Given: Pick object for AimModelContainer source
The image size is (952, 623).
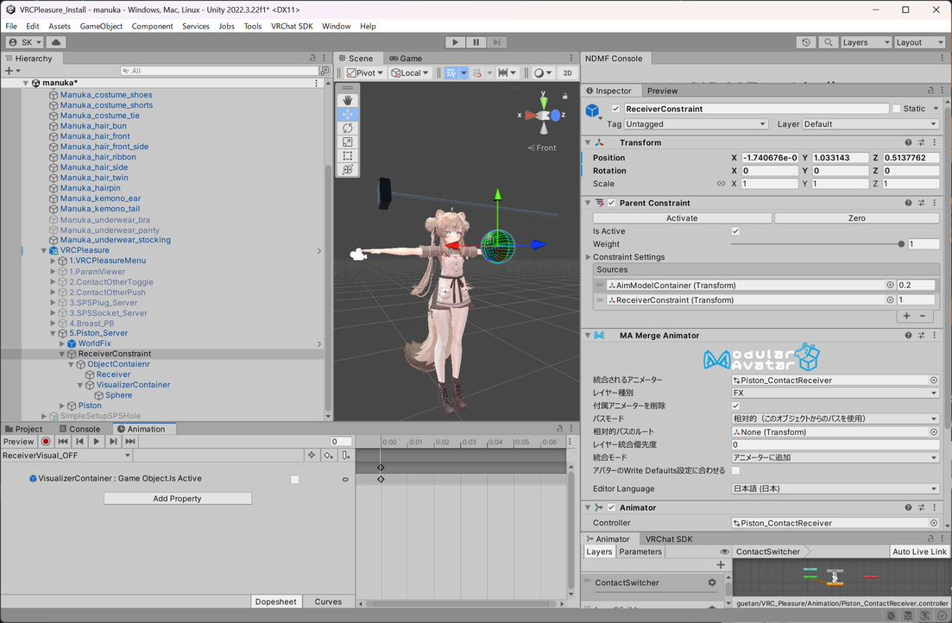Looking at the screenshot, I should pos(890,285).
